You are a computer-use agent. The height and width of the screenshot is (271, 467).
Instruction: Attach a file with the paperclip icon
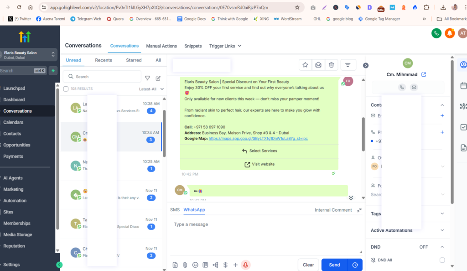coord(185,265)
